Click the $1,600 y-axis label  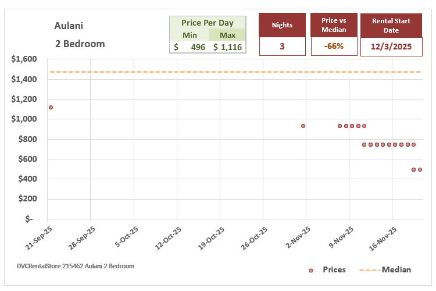pos(24,59)
